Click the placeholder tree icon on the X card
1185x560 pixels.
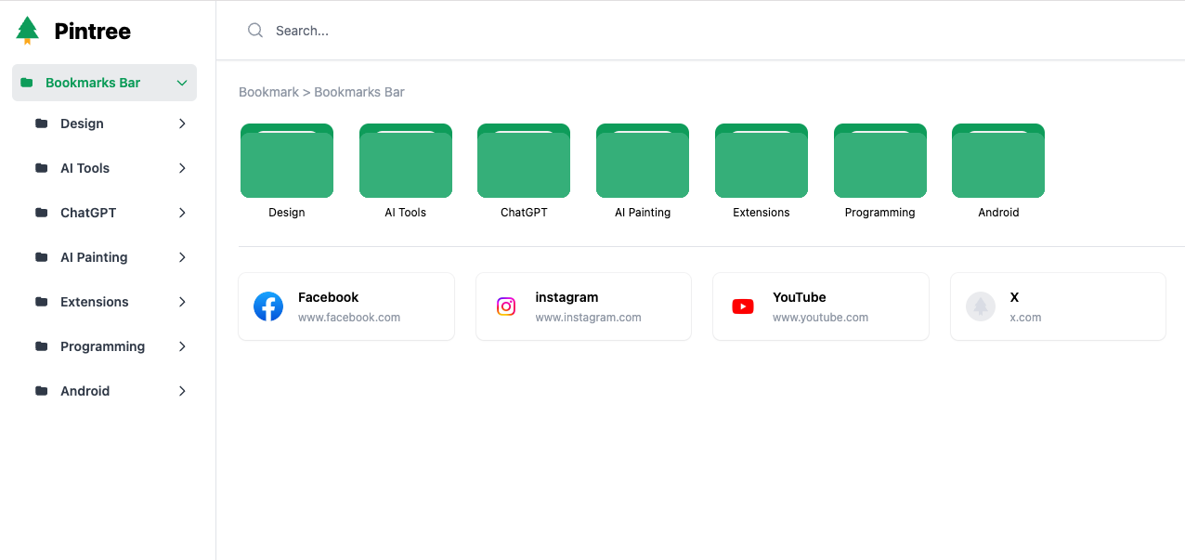(x=981, y=306)
